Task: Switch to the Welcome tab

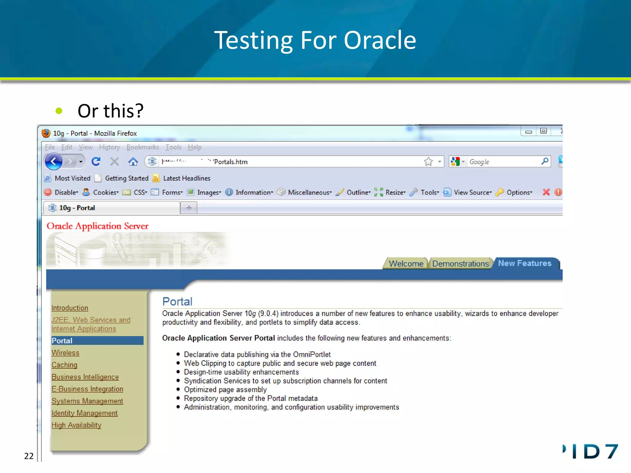Action: pyautogui.click(x=406, y=264)
